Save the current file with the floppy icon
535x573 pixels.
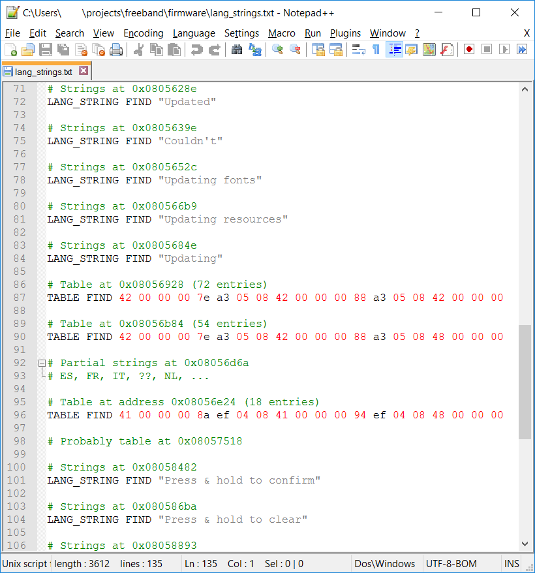(46, 50)
